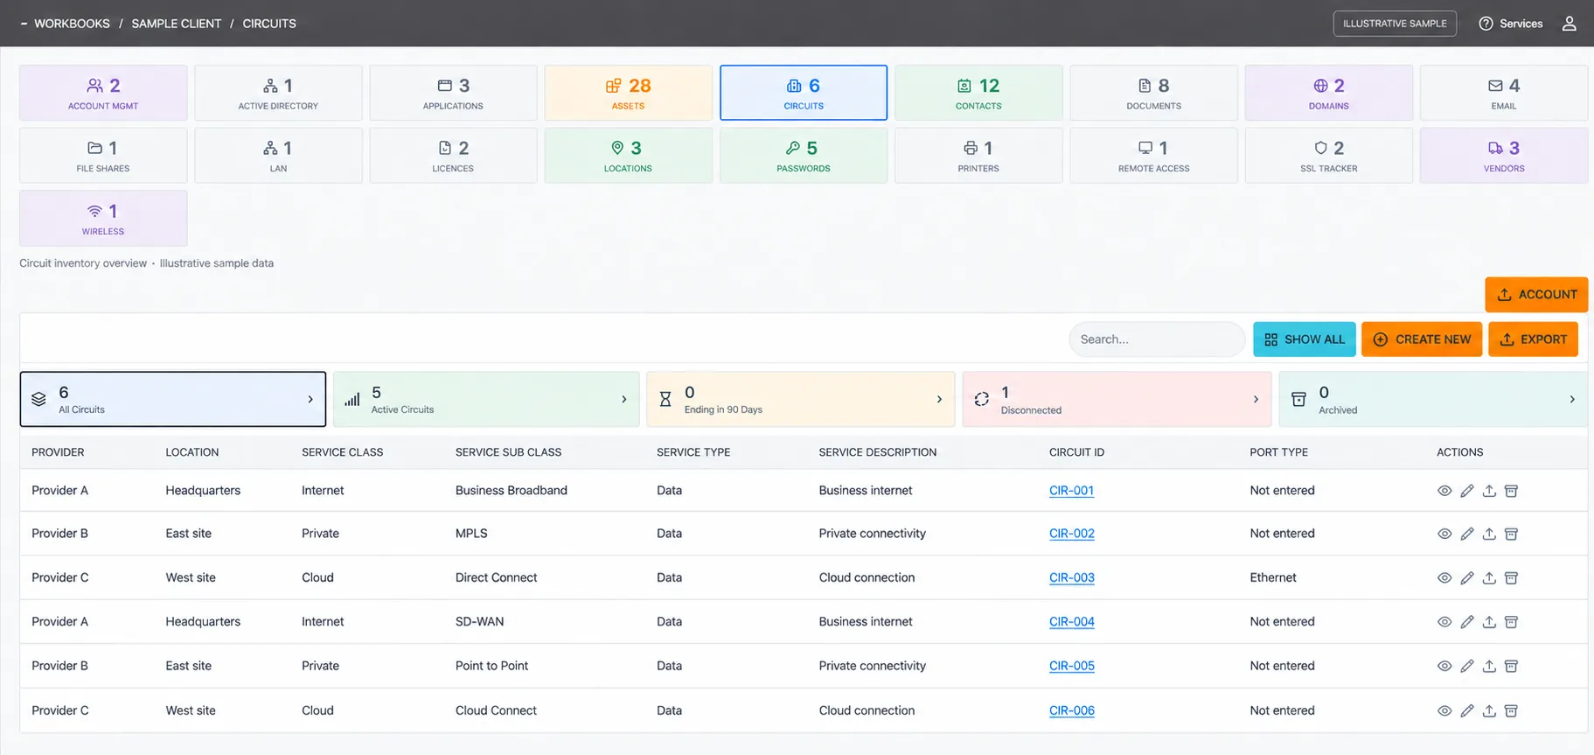This screenshot has width=1594, height=755.
Task: Edit CIR-003 using the pencil icon
Action: pos(1467,578)
